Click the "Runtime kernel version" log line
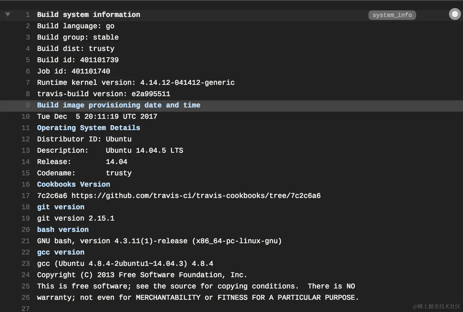Image resolution: width=463 pixels, height=312 pixels. pyautogui.click(x=136, y=82)
